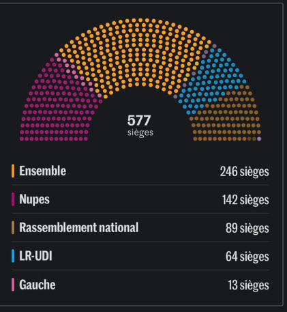Select the LR-UDI party label
The image size is (287, 312).
pos(35,256)
